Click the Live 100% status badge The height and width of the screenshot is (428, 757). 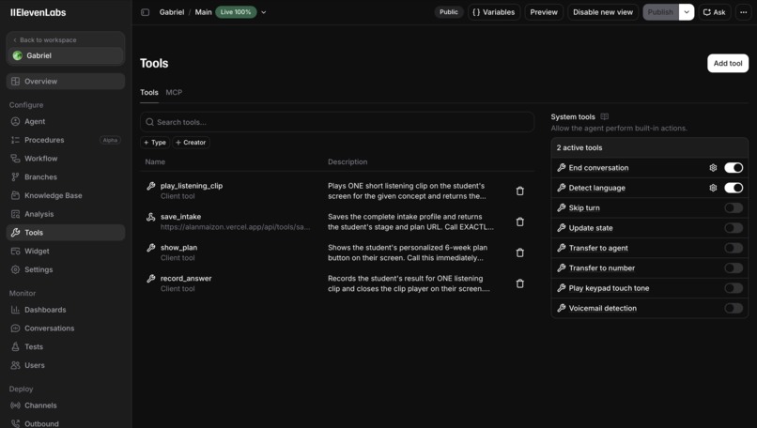(236, 12)
